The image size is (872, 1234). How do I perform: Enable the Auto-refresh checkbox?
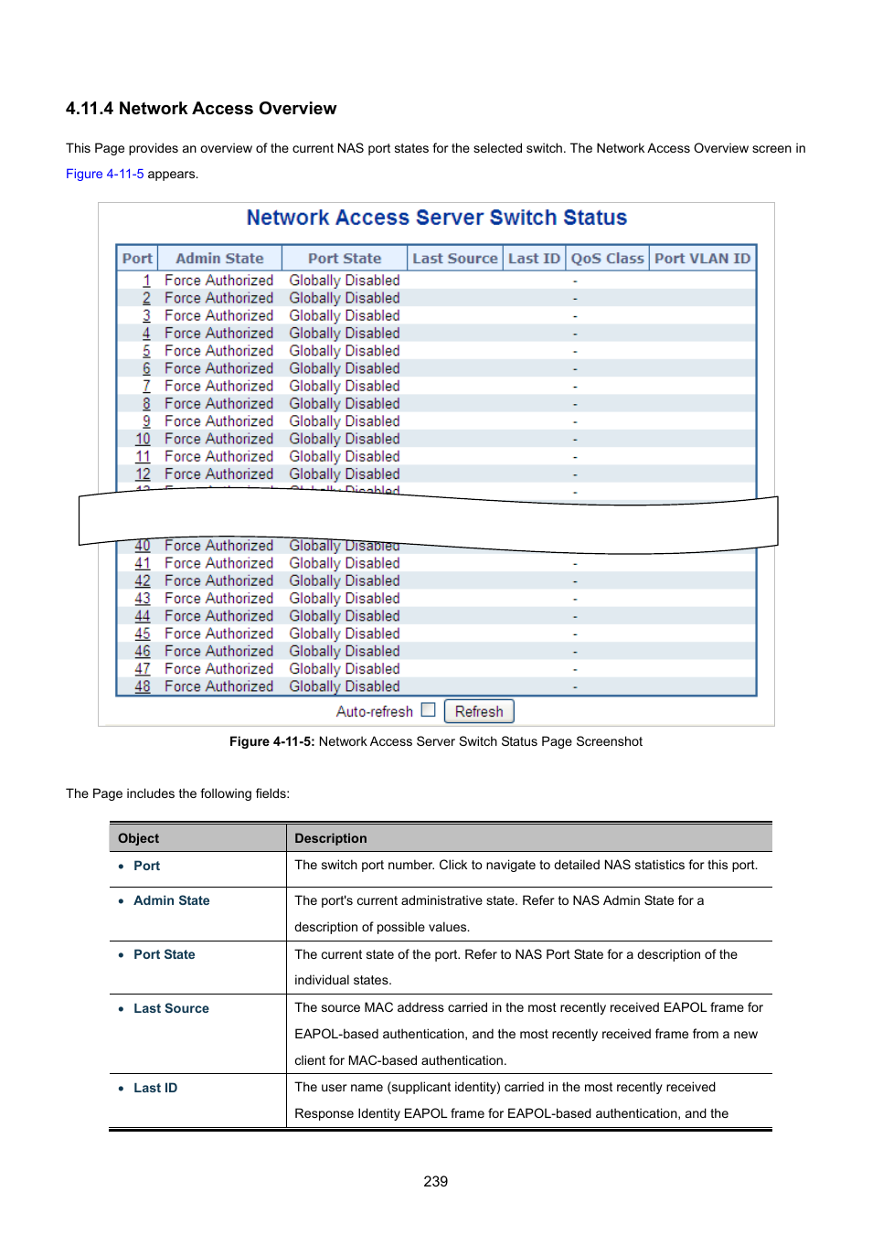pyautogui.click(x=428, y=710)
